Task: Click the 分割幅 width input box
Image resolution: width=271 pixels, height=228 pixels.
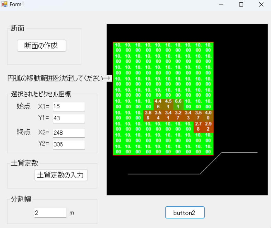Action: (50, 213)
